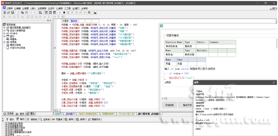
Task: Select the 外部文件记录表 tree item
Action: (x=18, y=48)
